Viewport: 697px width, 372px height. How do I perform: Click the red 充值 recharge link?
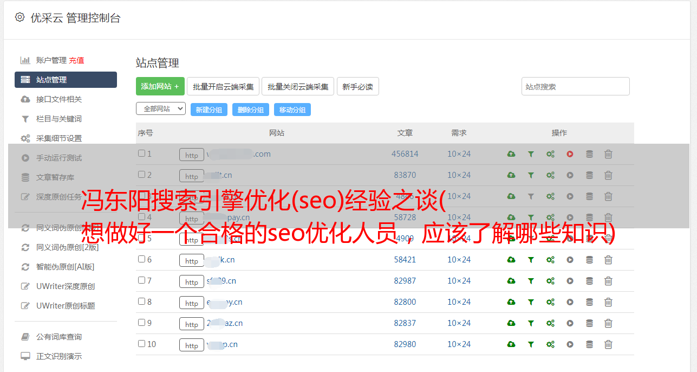tap(76, 60)
